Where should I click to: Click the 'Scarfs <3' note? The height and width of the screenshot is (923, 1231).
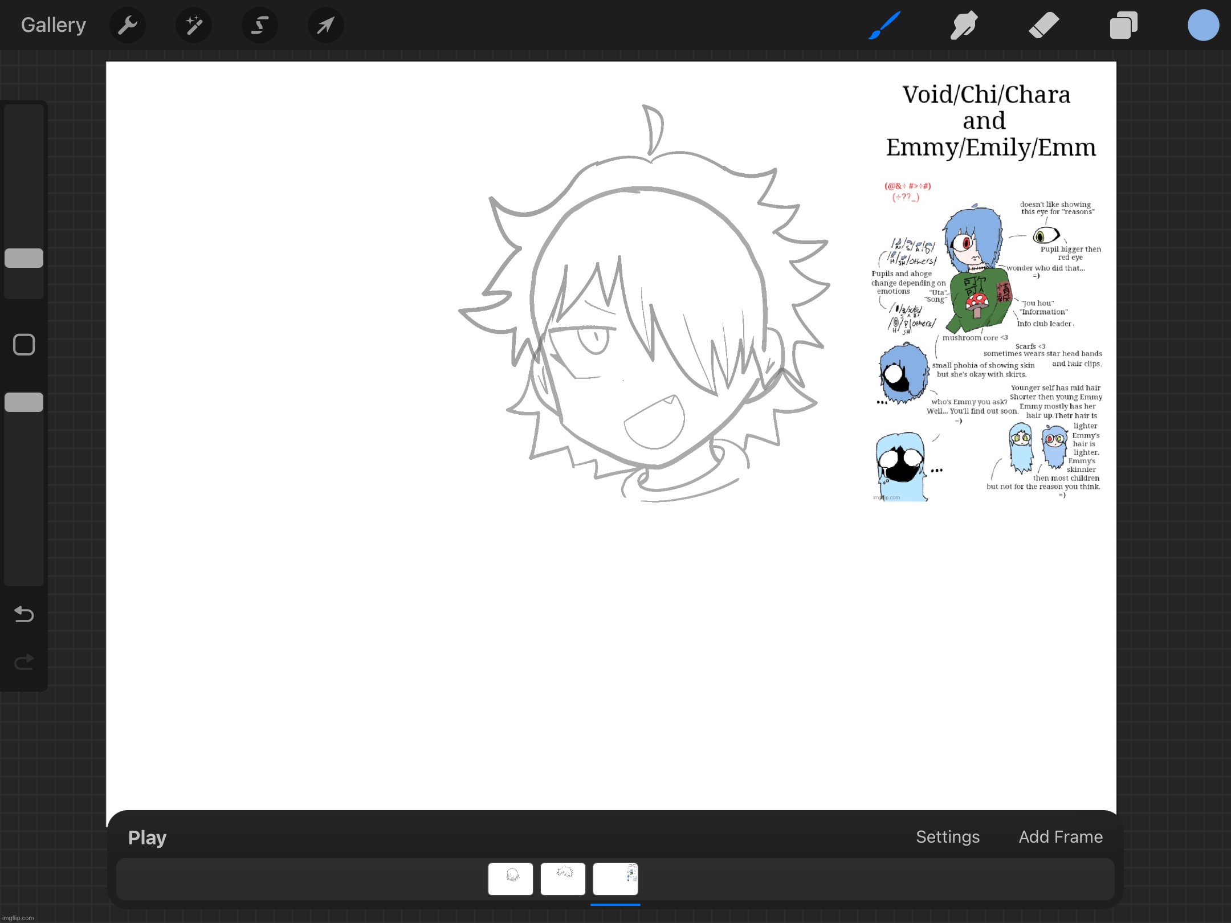click(x=1030, y=346)
